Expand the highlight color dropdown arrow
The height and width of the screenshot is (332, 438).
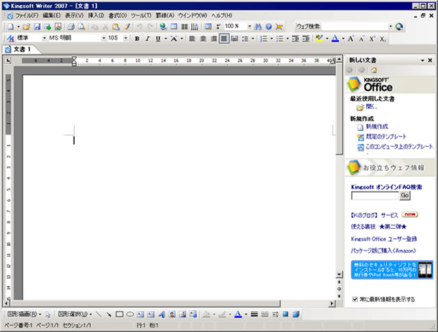[x=327, y=39]
